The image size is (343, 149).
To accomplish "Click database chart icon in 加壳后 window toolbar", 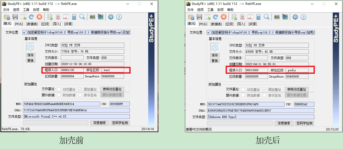I will 234,17.
